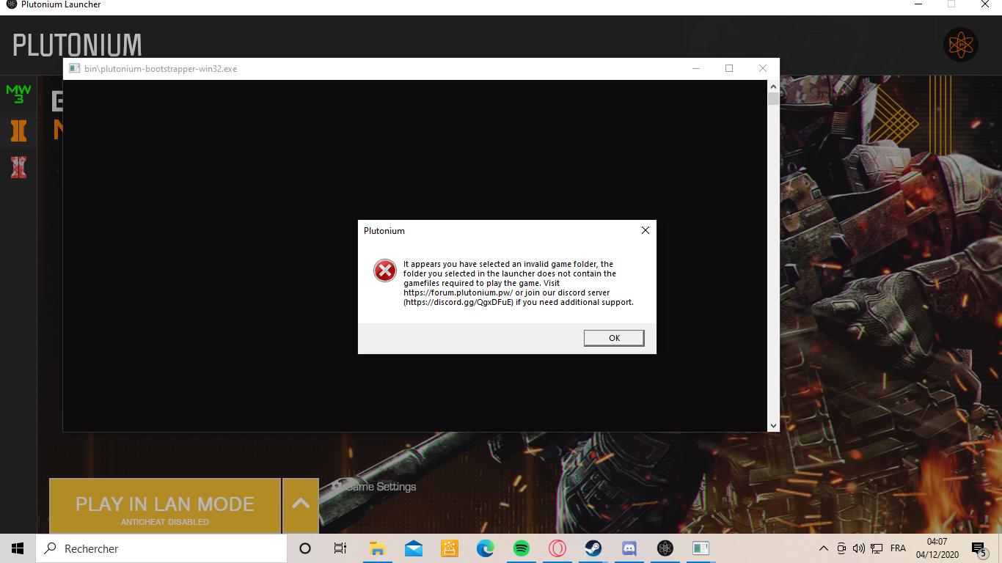Switch to bootstrapper console taskbar icon

click(x=701, y=548)
